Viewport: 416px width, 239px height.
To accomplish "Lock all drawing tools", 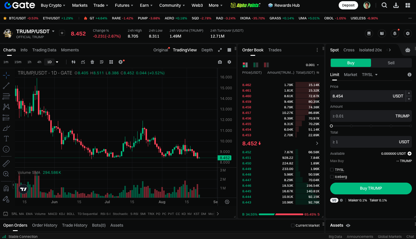I will pos(6,199).
